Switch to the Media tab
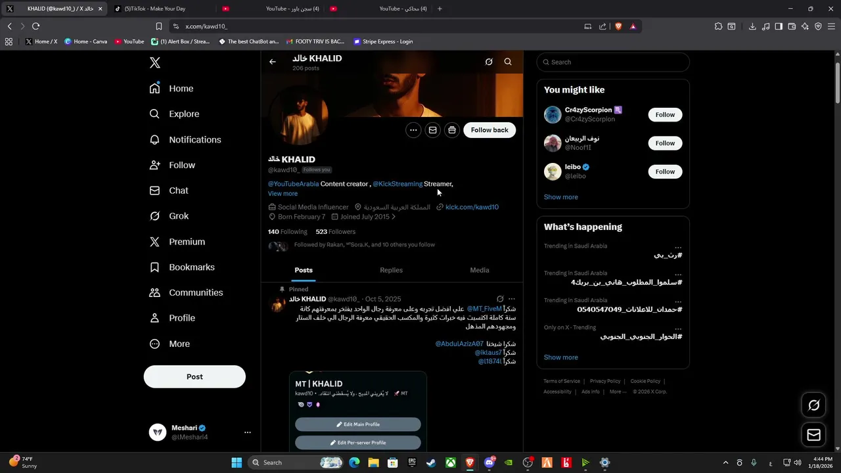Viewport: 841px width, 473px height. click(480, 270)
